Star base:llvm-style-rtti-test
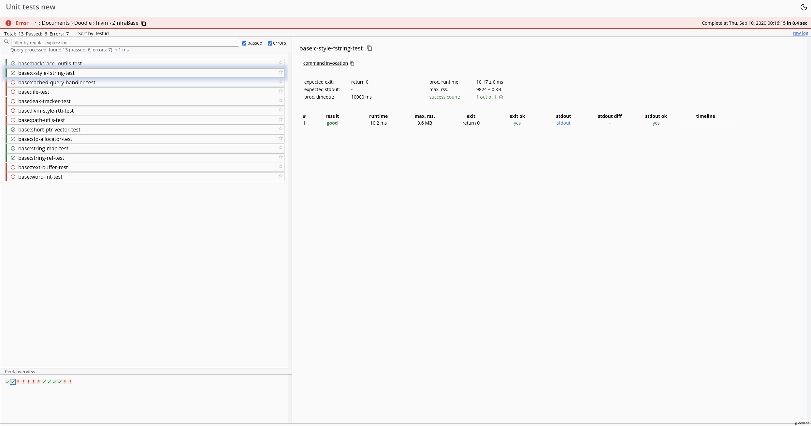The height and width of the screenshot is (426, 811). click(281, 110)
